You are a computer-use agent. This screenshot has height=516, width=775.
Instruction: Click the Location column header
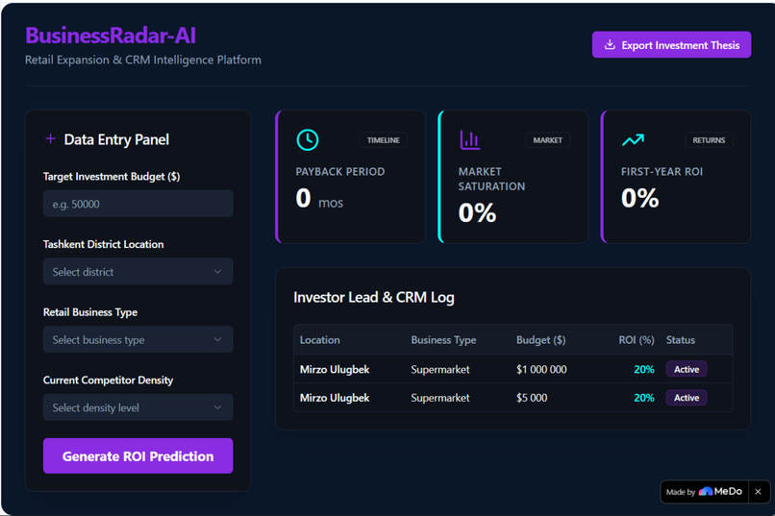(x=320, y=340)
